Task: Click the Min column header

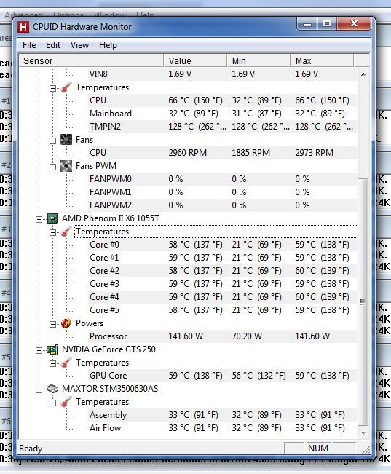Action: [258, 60]
